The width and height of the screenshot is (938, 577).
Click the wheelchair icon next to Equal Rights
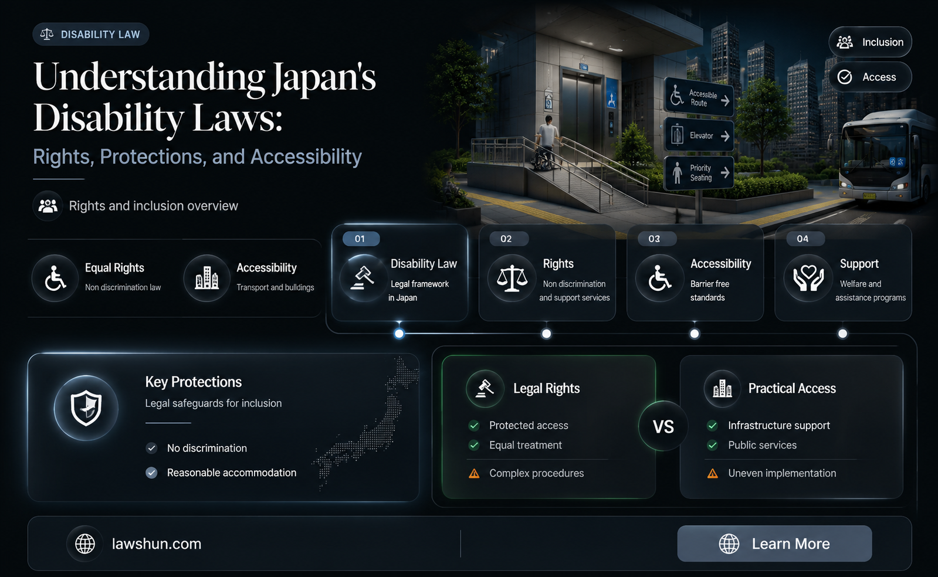[55, 278]
